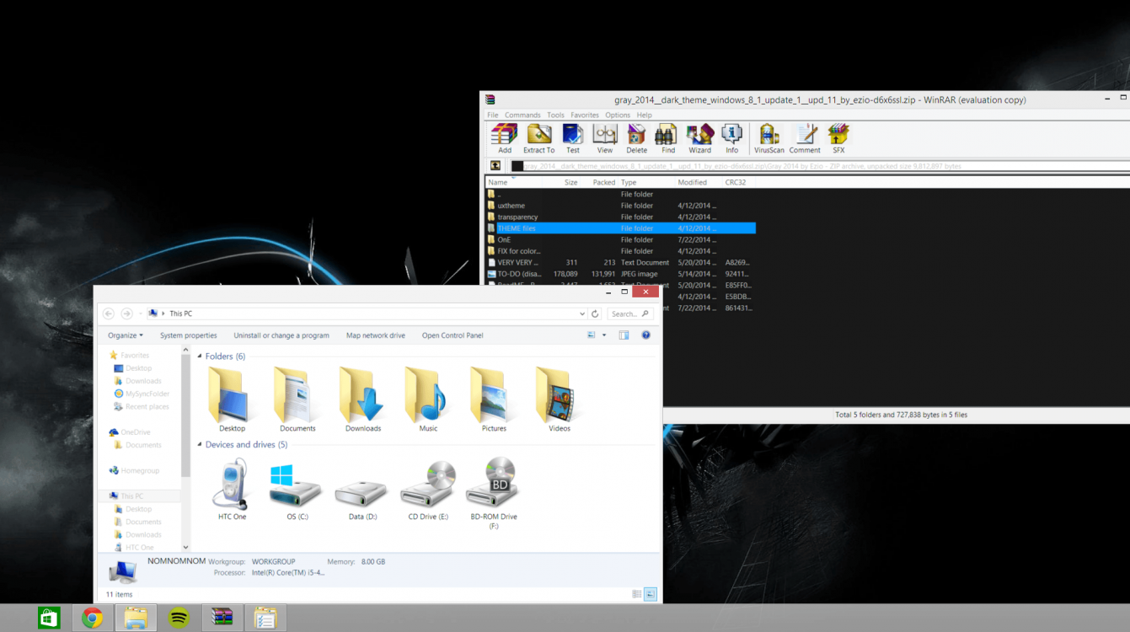Click the Delete icon in WinRAR toolbar

(637, 138)
